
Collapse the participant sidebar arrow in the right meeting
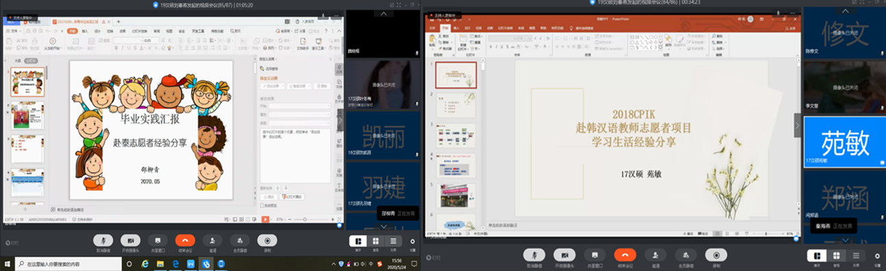[x=797, y=125]
